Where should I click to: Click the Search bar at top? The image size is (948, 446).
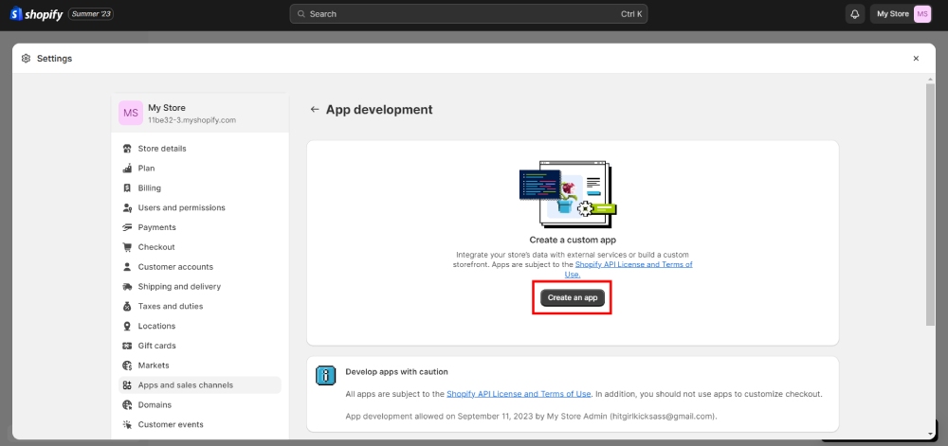pos(468,14)
